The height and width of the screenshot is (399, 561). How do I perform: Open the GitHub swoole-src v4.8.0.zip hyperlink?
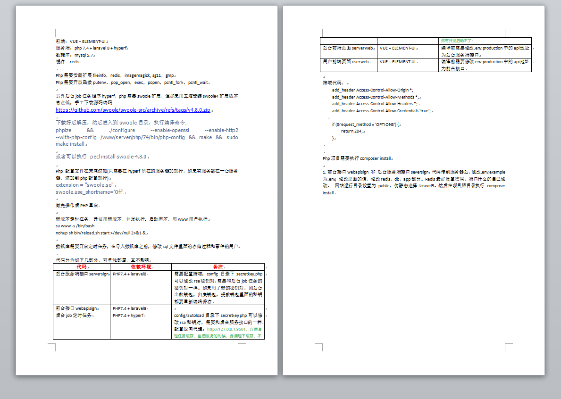tap(133, 110)
